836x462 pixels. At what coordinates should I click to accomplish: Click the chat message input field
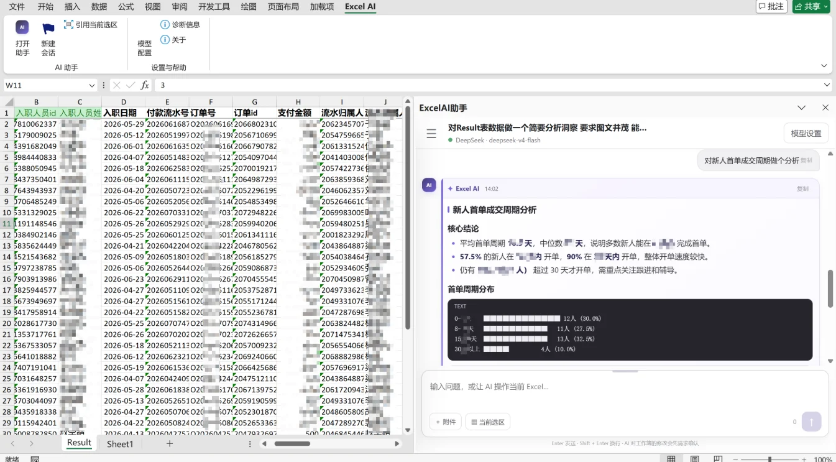coord(625,387)
